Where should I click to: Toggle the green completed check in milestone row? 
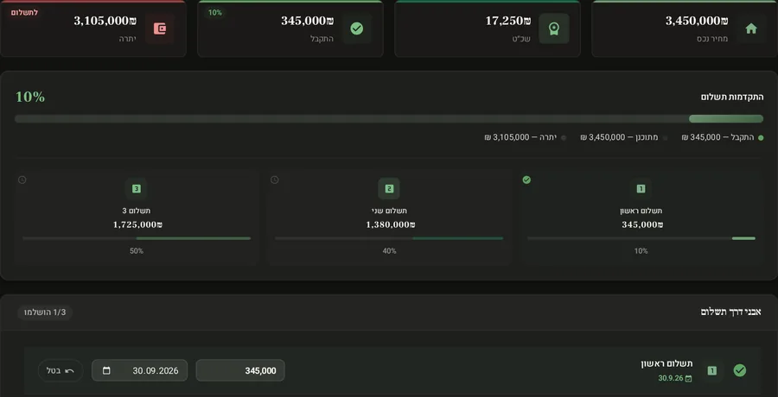click(740, 370)
